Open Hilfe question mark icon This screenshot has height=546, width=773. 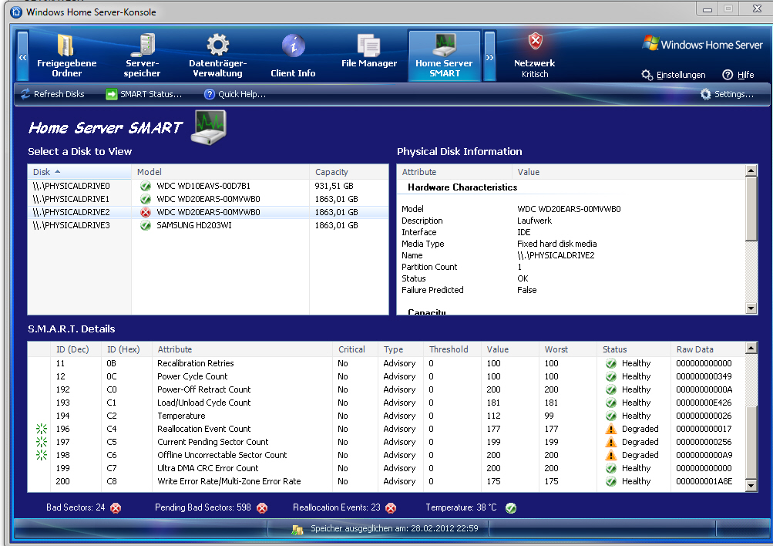pos(728,75)
